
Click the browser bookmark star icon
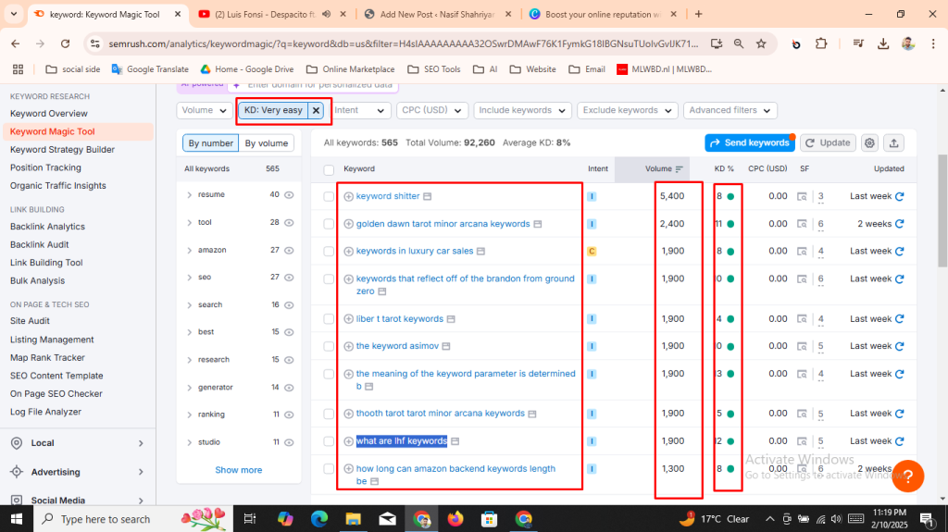(761, 43)
